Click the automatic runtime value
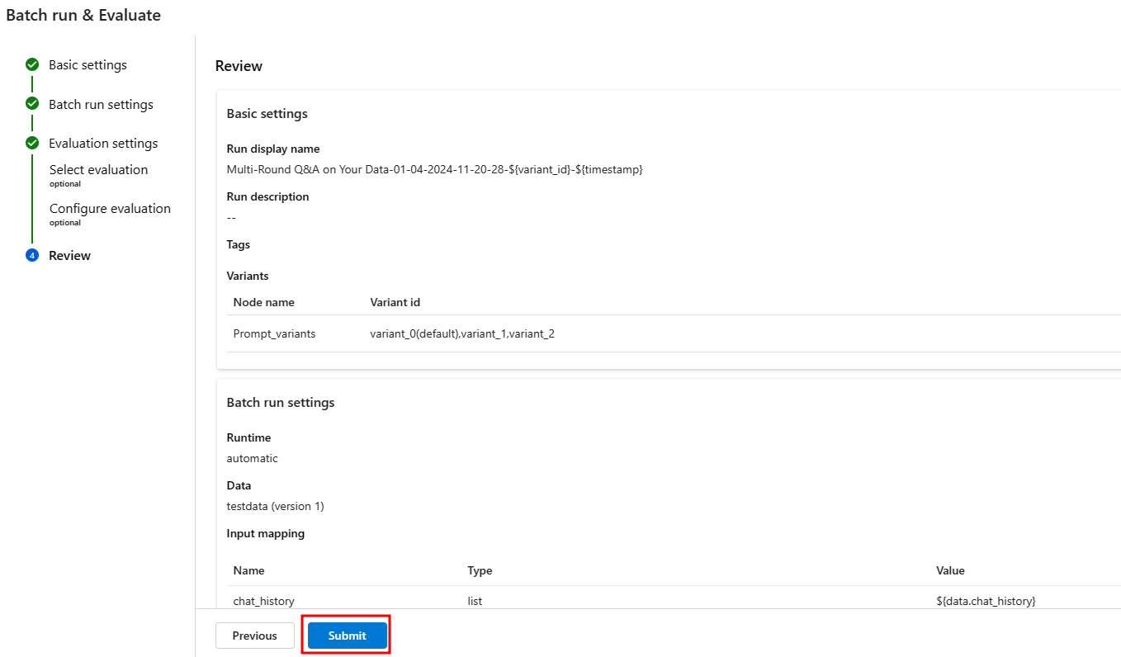The height and width of the screenshot is (657, 1121). [252, 458]
